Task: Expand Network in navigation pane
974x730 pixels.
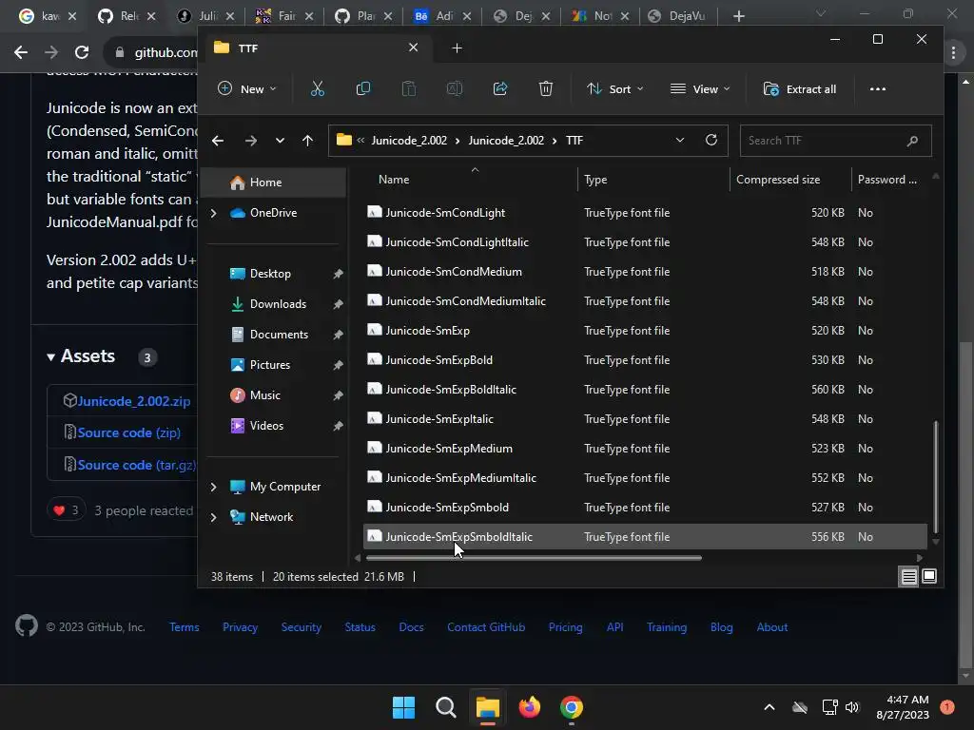Action: [x=213, y=517]
